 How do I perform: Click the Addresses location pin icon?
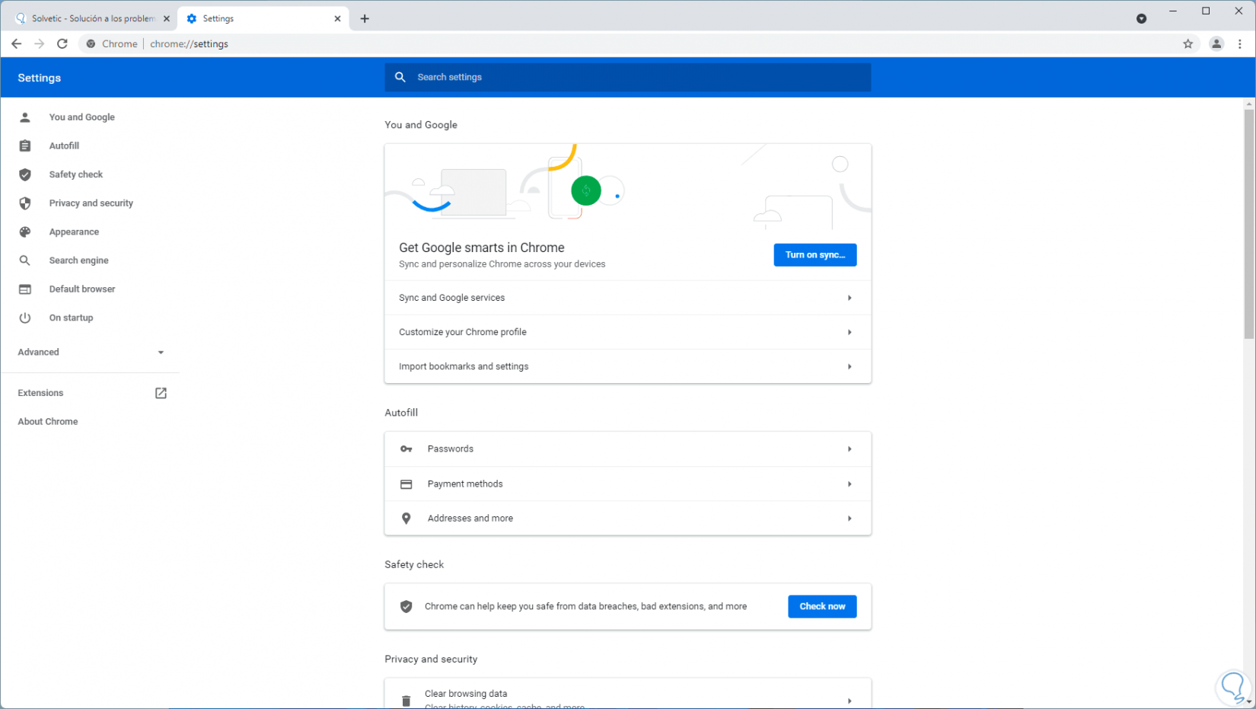point(406,519)
